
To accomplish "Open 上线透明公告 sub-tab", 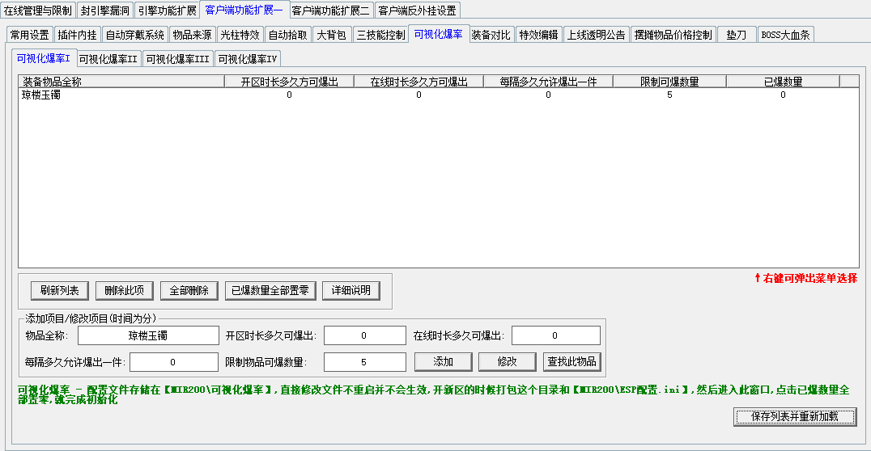I will tap(596, 35).
